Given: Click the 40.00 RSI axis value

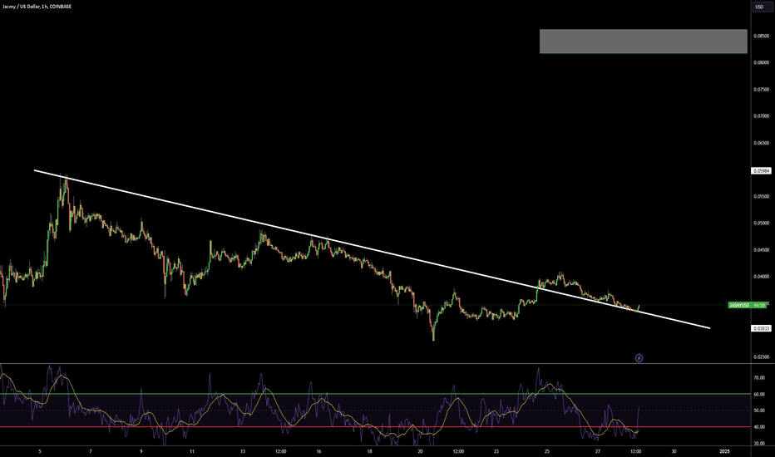Looking at the screenshot, I should click(x=759, y=427).
